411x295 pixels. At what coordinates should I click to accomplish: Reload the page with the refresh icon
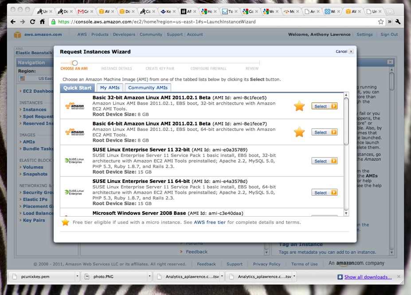pyautogui.click(x=32, y=22)
